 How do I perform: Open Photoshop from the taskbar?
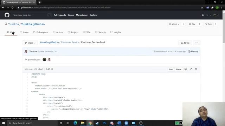click(x=104, y=123)
